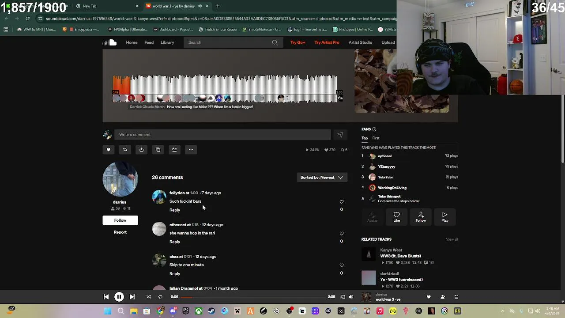Image resolution: width=565 pixels, height=318 pixels.
Task: Click the search magnifier icon
Action: [275, 42]
